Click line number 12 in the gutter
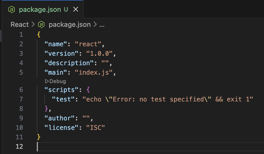The width and height of the screenshot is (264, 154). click(19, 146)
